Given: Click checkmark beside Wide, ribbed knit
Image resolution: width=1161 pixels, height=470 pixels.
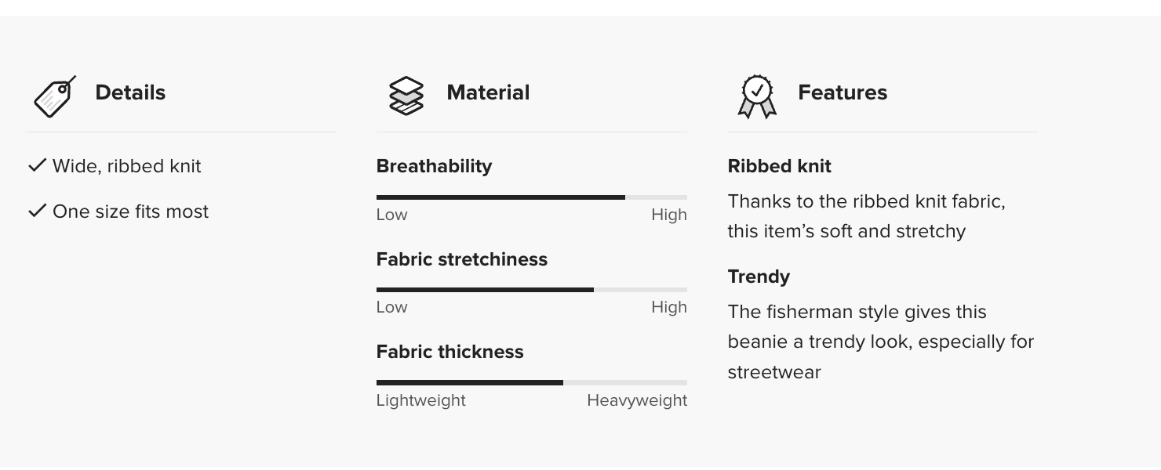Looking at the screenshot, I should tap(37, 165).
